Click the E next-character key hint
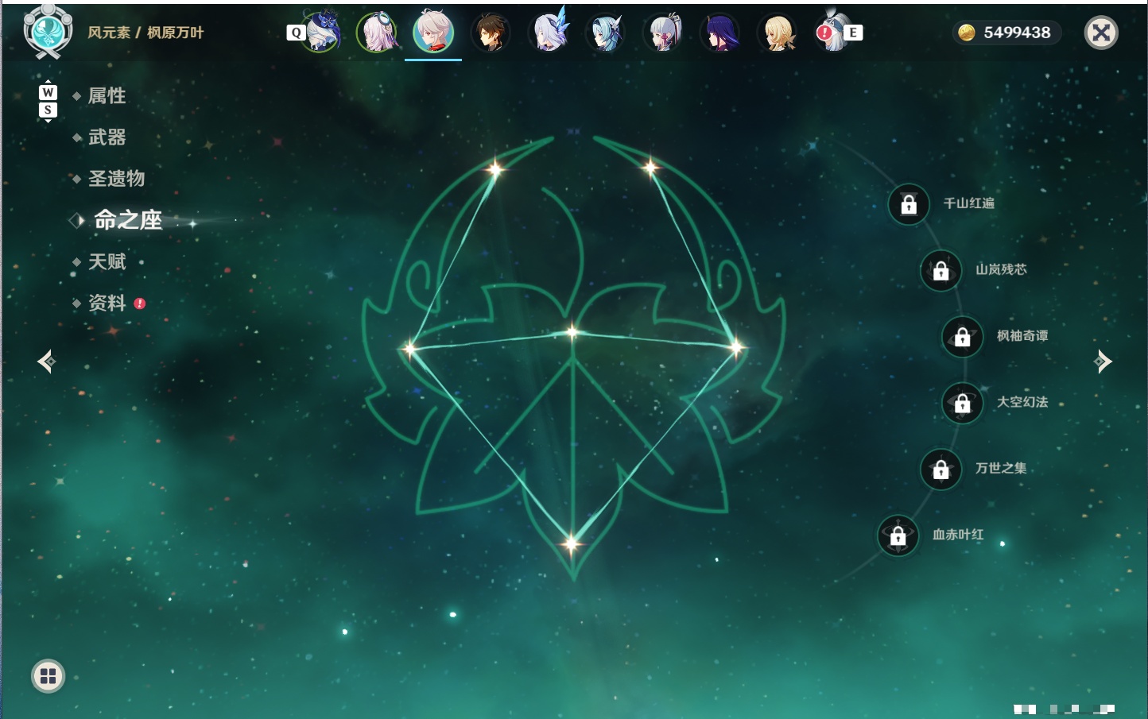Viewport: 1148px width, 719px height. (x=853, y=33)
